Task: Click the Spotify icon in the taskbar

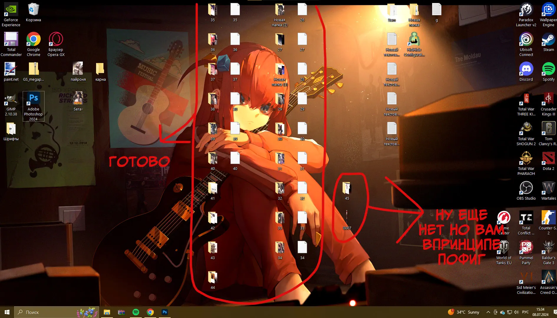Action: point(136,312)
